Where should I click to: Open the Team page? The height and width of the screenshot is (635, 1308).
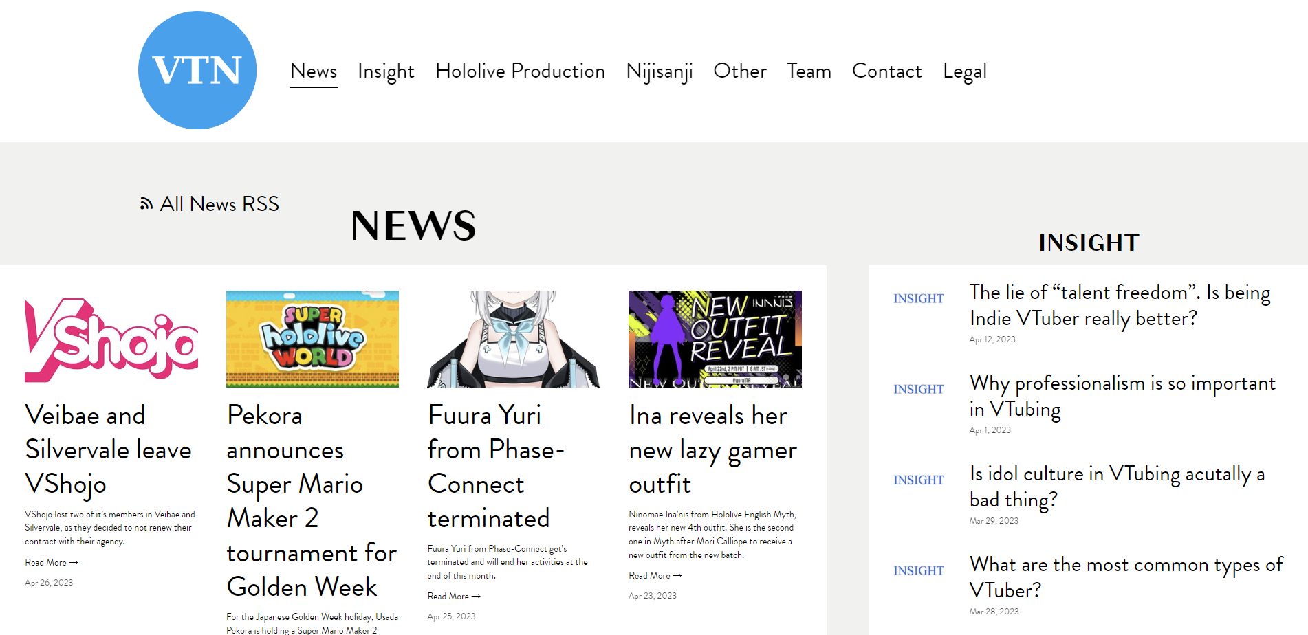[809, 71]
